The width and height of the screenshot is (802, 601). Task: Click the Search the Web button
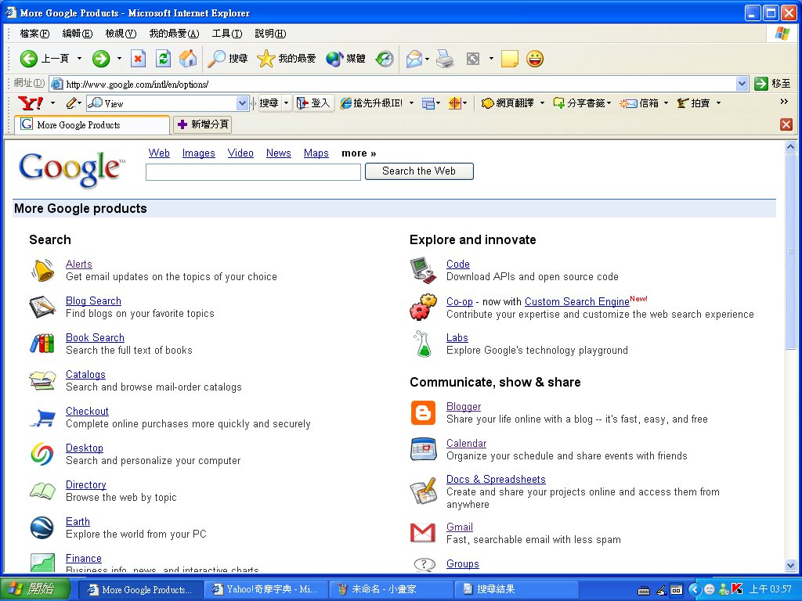click(419, 171)
